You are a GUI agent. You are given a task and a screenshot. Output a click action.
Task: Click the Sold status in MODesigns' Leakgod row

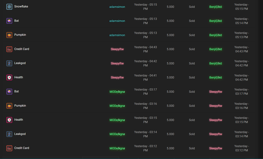[x=192, y=134]
